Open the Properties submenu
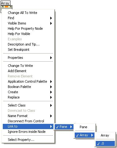This screenshot has width=117, height=148. 28,58
